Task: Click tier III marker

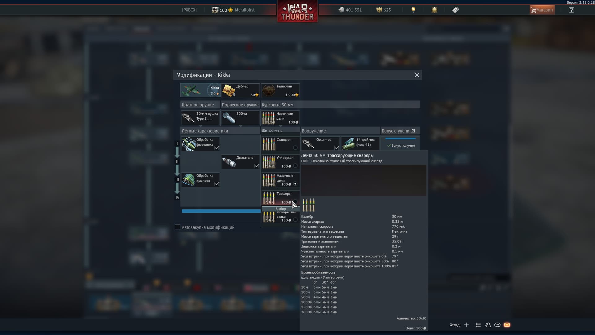Action: tap(177, 180)
